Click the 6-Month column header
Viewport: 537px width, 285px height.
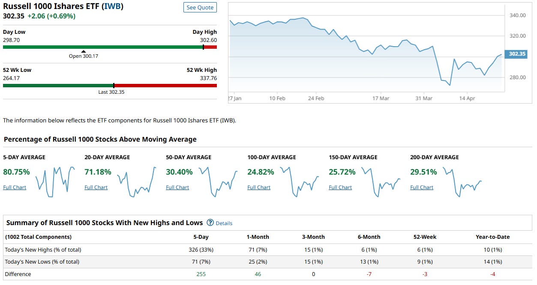(369, 237)
